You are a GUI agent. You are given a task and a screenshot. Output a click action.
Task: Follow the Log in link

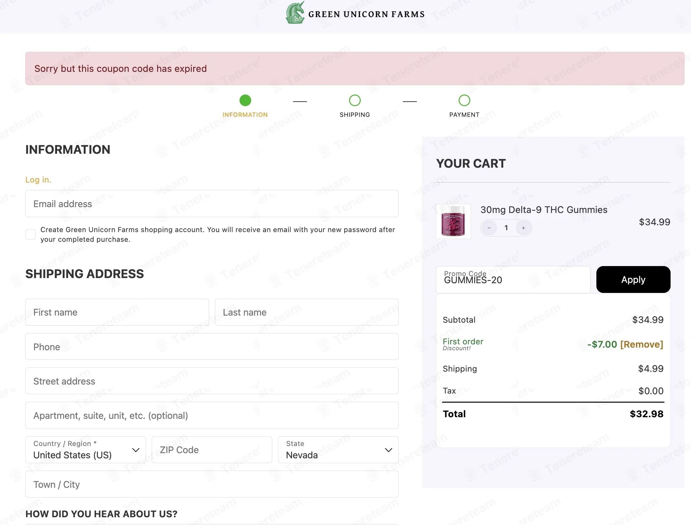click(x=38, y=180)
